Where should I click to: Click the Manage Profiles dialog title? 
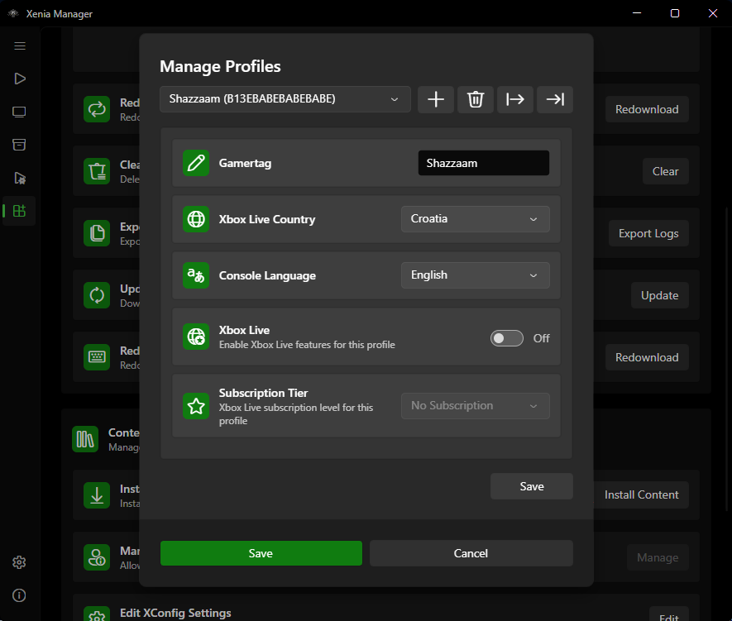(x=220, y=66)
